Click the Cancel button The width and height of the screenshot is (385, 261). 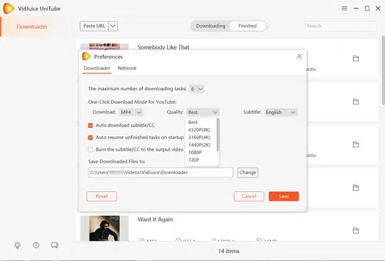pyautogui.click(x=249, y=196)
